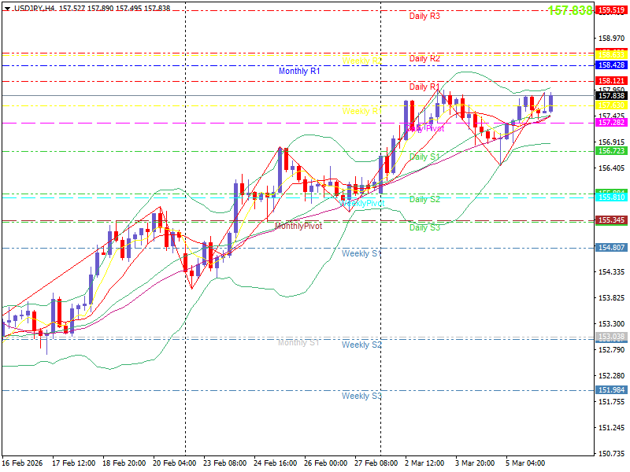Click the blue 158.428 price tag
The height and width of the screenshot is (472, 630).
(611, 65)
